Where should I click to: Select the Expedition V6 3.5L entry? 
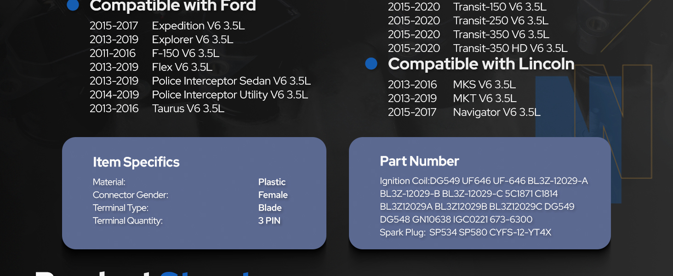(x=198, y=26)
